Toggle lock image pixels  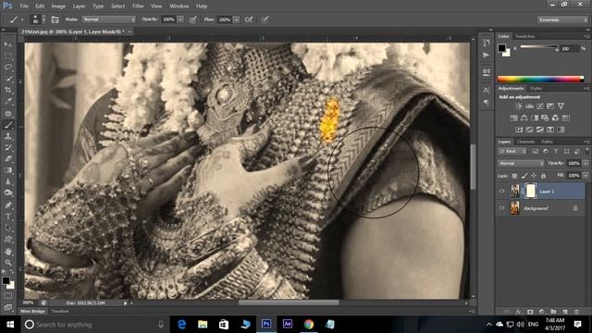click(x=524, y=176)
